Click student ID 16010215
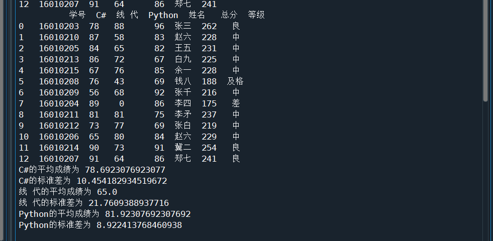Image resolution: width=493 pixels, height=241 pixels. (x=59, y=70)
